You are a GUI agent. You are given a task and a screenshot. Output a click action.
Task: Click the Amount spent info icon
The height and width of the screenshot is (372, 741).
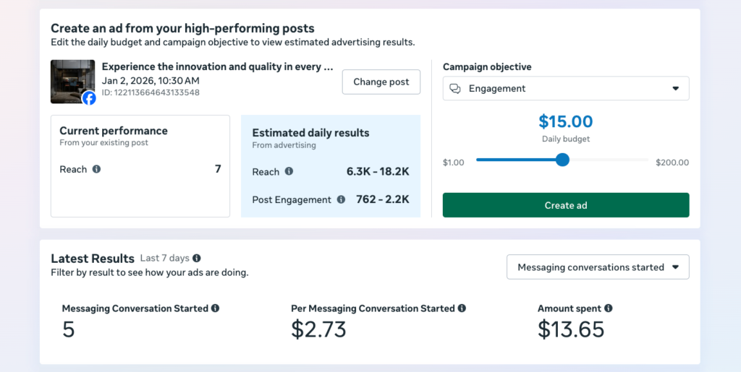point(608,308)
